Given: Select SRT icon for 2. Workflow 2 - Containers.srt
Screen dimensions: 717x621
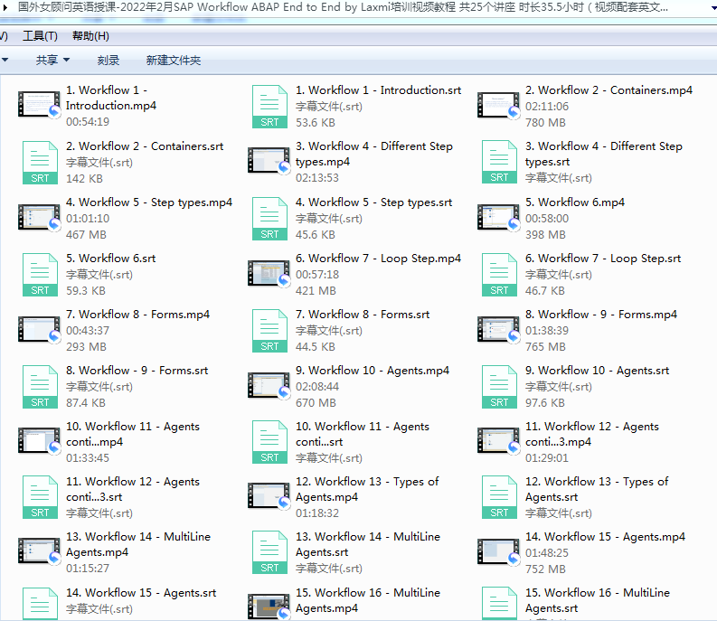Looking at the screenshot, I should click(x=40, y=163).
